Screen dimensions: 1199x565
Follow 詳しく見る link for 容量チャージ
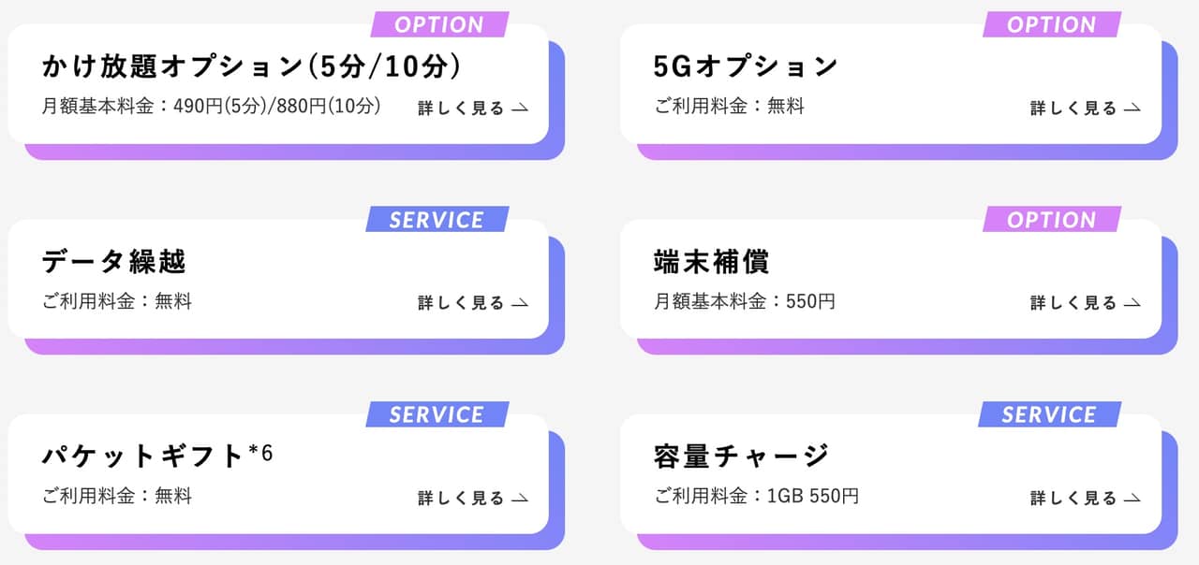[1073, 499]
